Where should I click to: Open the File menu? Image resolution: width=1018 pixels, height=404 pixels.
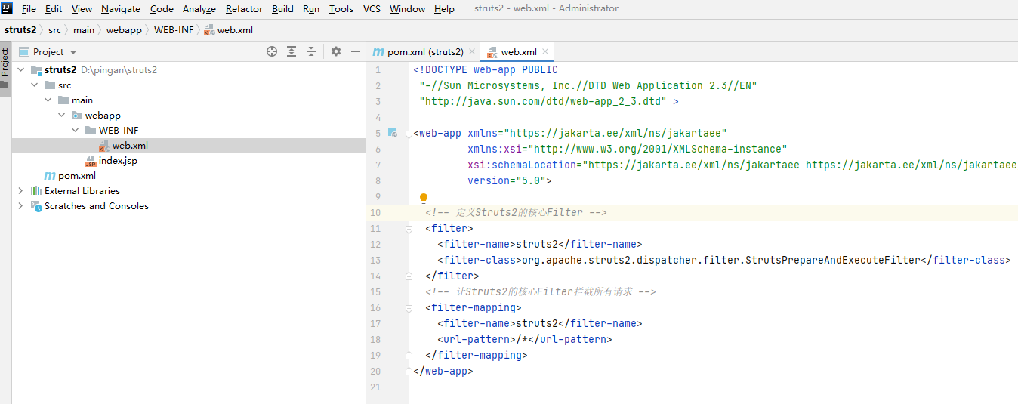point(29,8)
